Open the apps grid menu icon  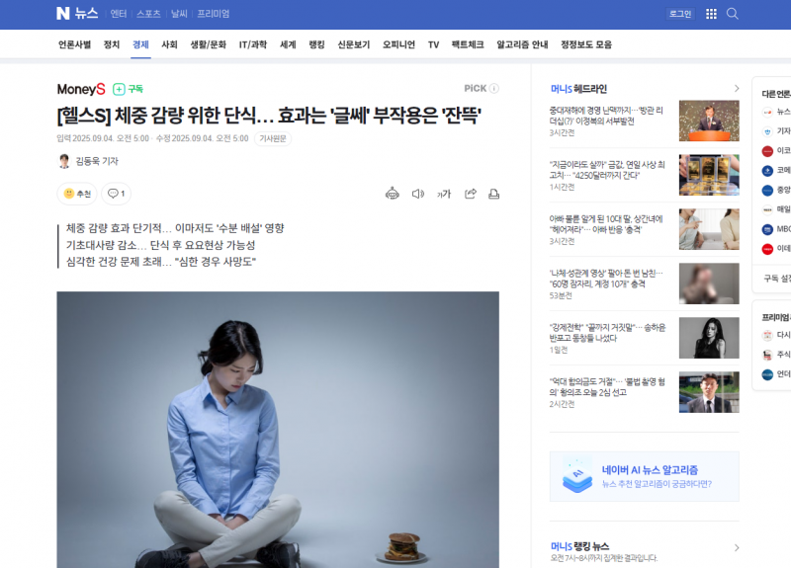[711, 14]
